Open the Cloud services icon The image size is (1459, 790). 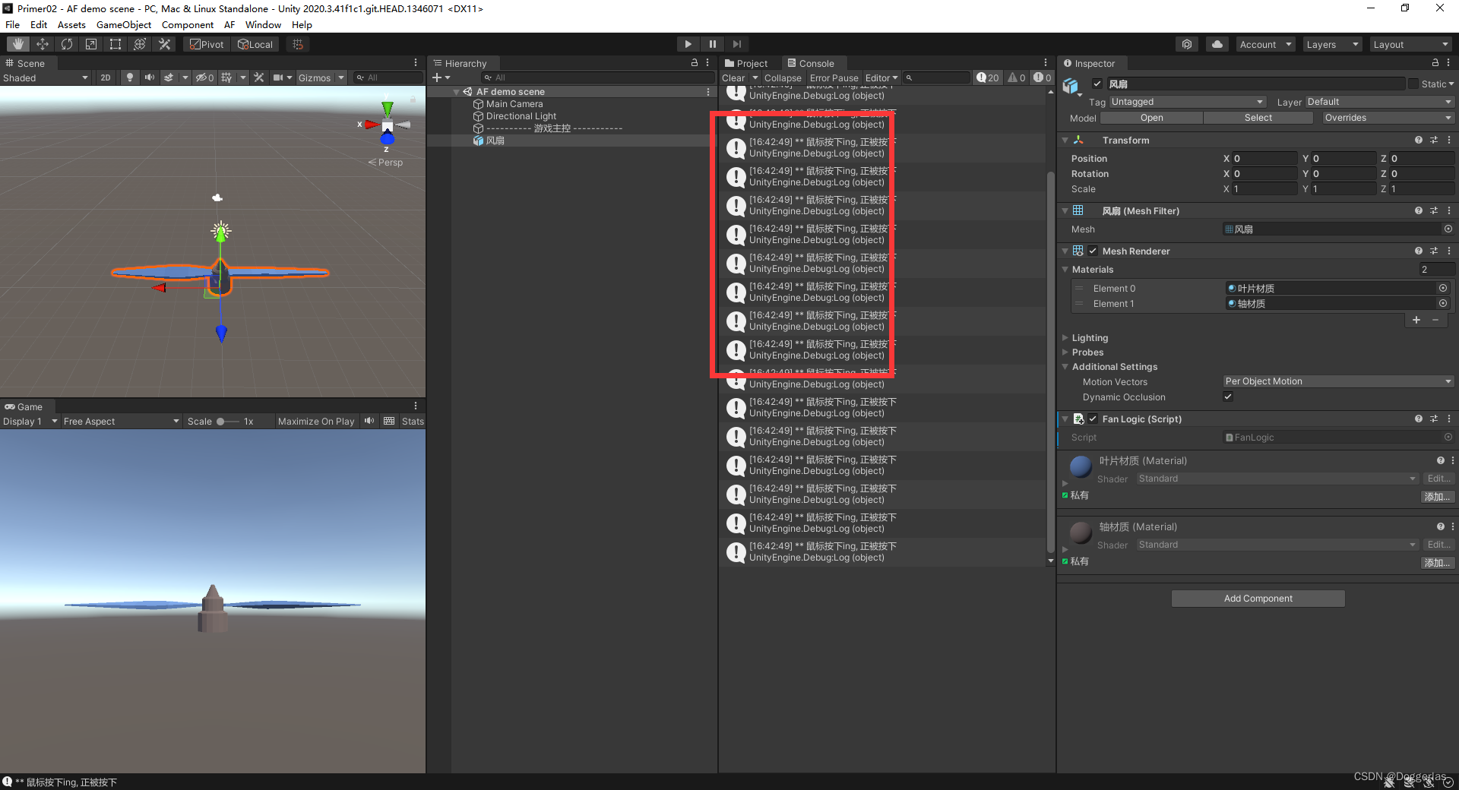(1217, 44)
